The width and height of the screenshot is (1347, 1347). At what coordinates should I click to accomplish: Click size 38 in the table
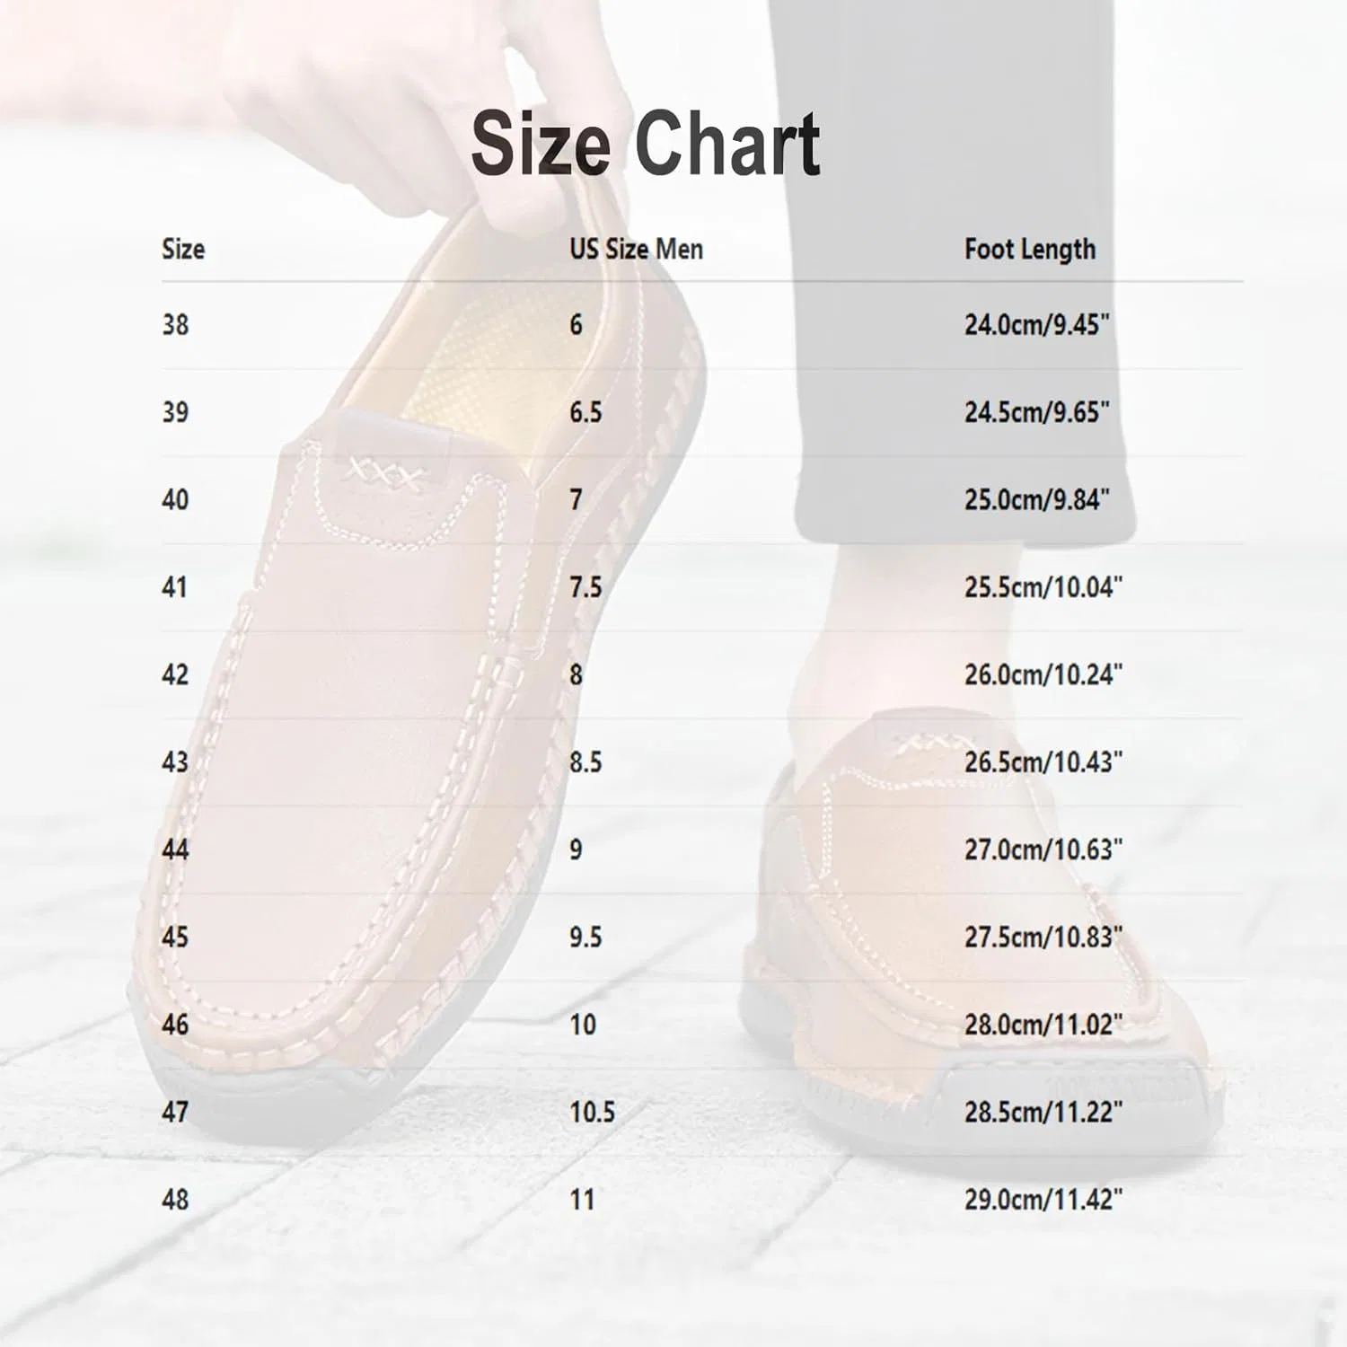[x=175, y=324]
